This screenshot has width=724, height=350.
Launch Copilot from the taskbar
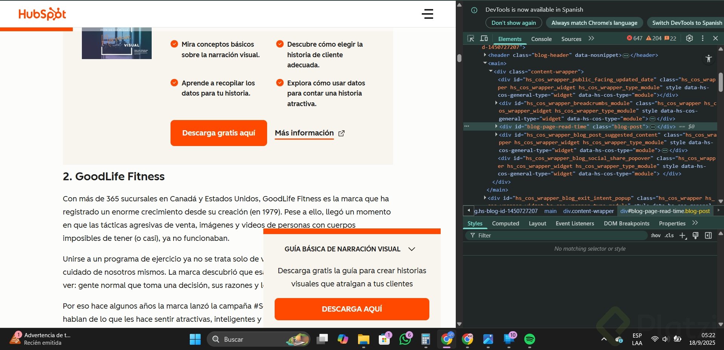tap(343, 339)
